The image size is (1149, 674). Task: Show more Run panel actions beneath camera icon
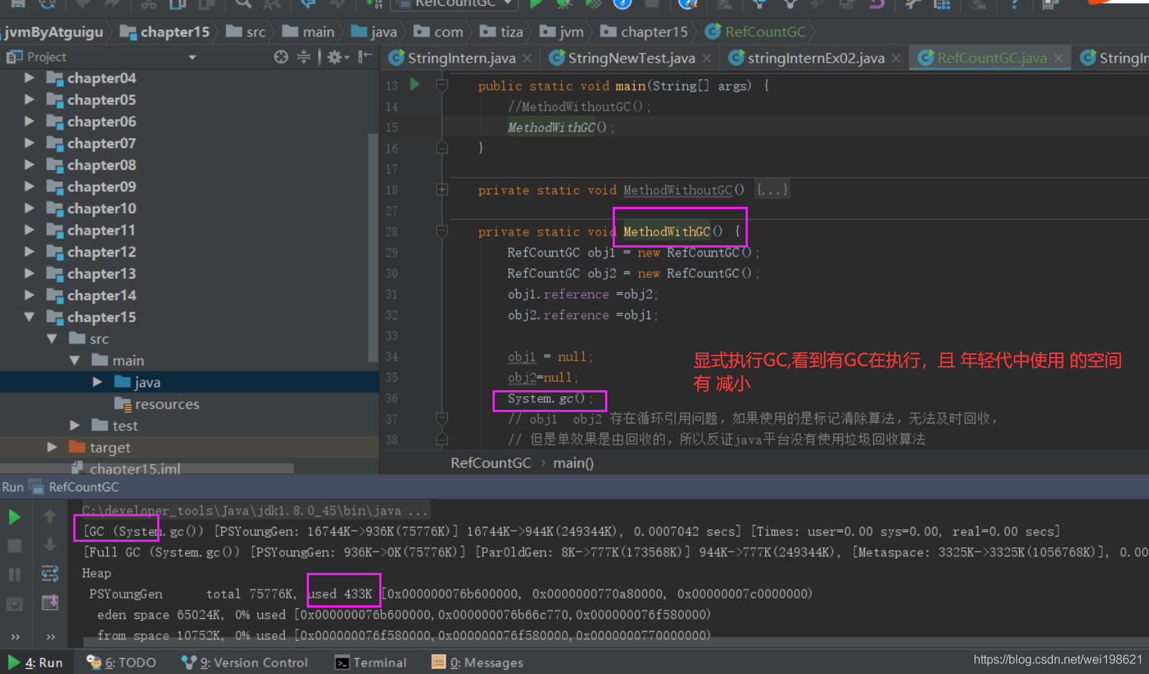tap(14, 637)
